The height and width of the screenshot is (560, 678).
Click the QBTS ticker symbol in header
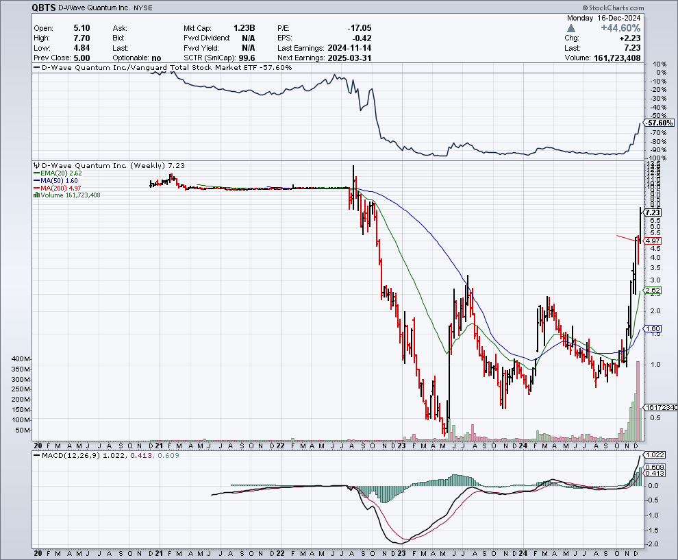pos(44,8)
